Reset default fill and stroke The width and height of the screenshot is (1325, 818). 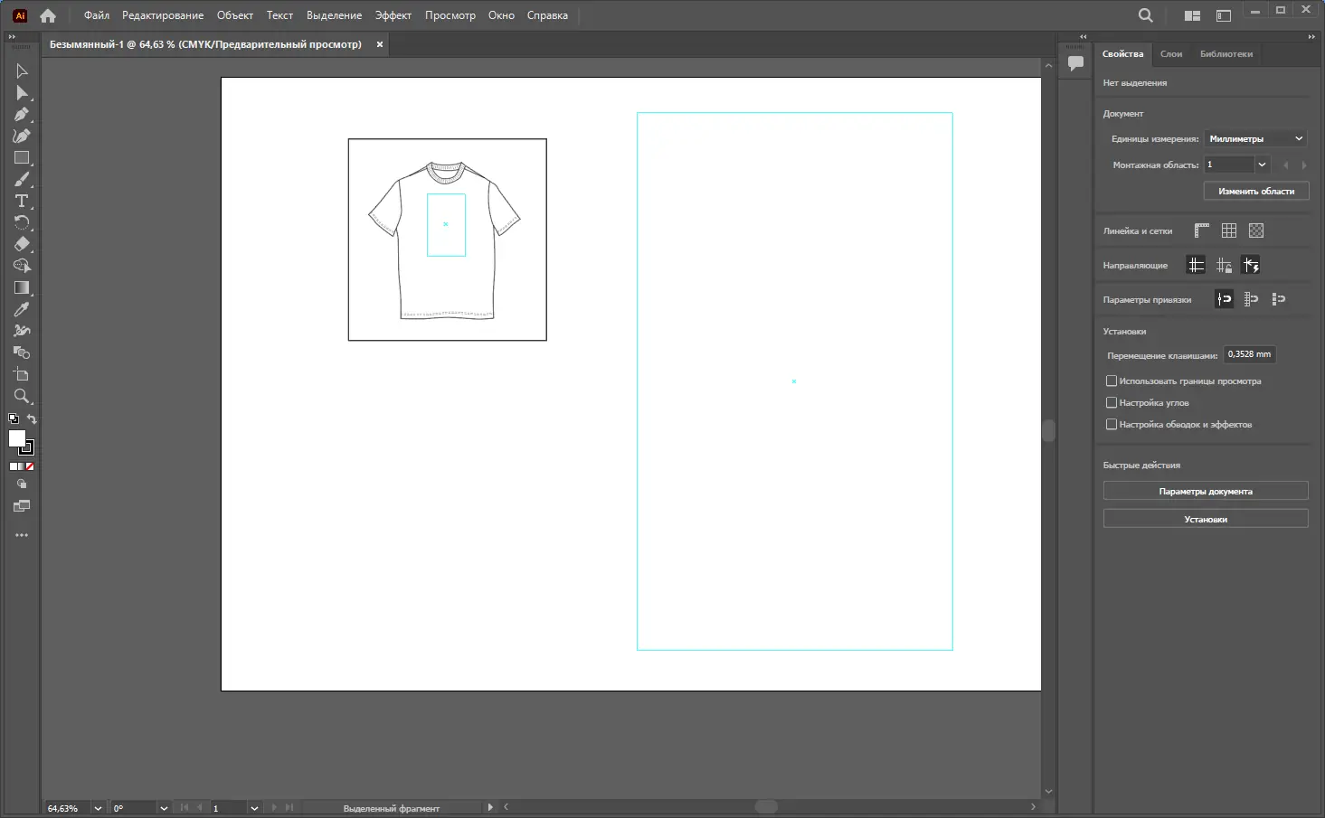14,418
